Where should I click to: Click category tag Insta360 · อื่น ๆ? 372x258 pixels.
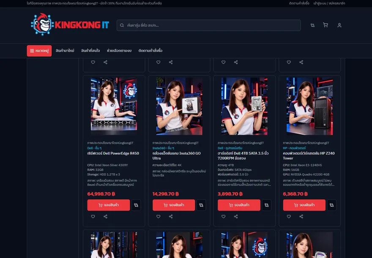tap(163, 148)
